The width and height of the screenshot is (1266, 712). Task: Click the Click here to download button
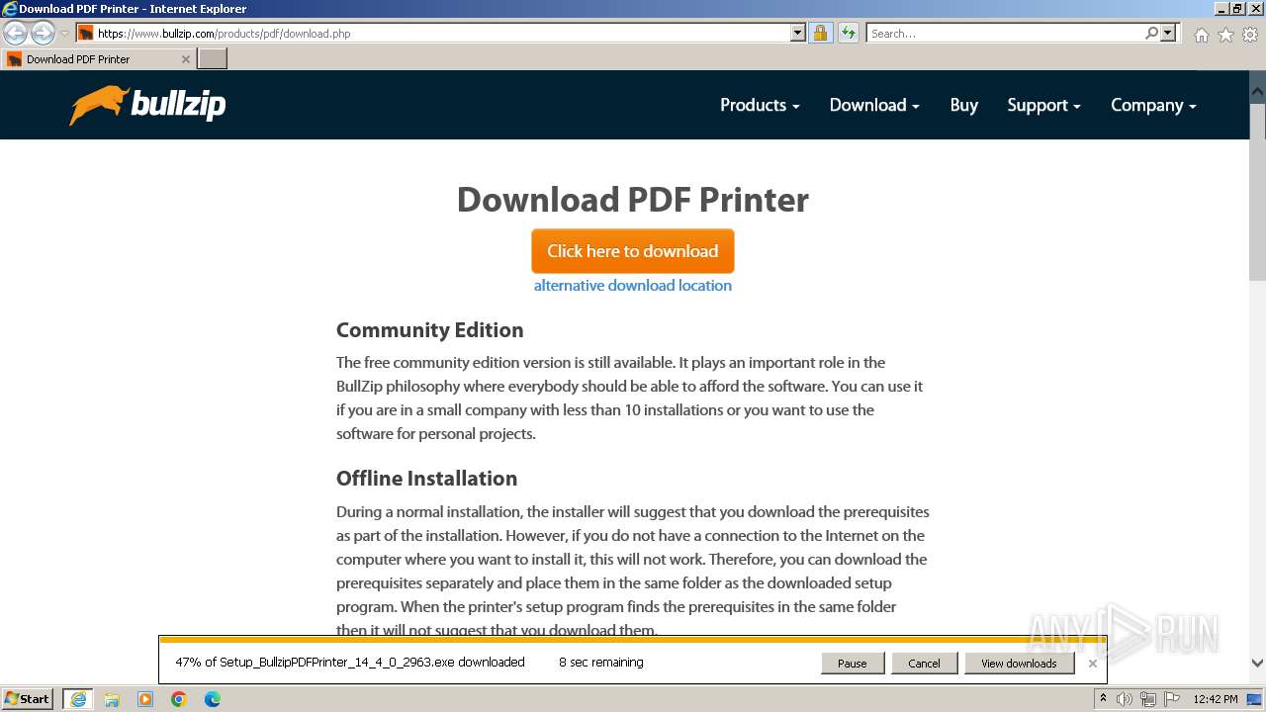click(633, 251)
